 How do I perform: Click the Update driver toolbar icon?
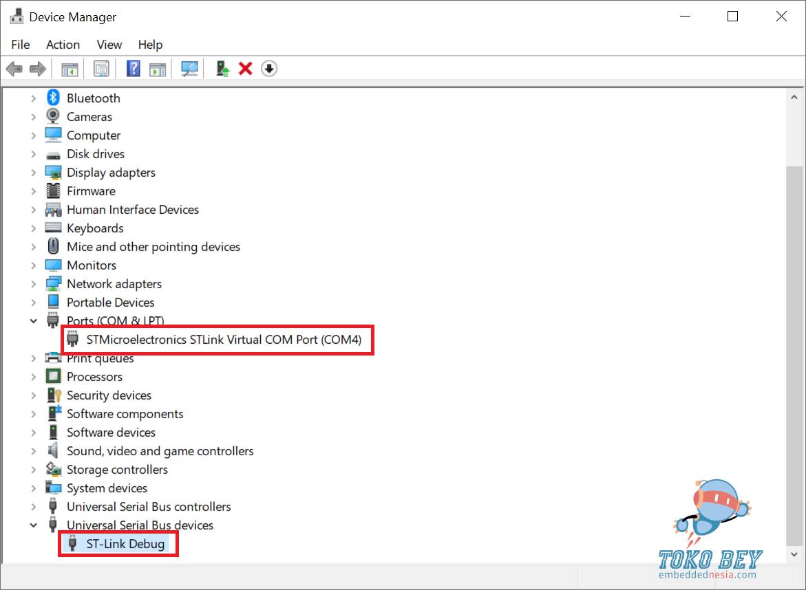point(222,69)
